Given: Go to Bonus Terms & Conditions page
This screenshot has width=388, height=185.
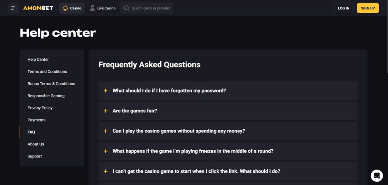Looking at the screenshot, I should 51,84.
